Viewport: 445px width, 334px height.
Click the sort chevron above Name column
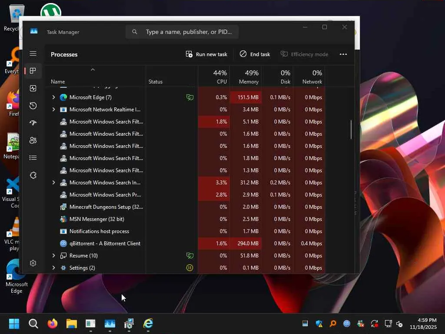tap(93, 70)
